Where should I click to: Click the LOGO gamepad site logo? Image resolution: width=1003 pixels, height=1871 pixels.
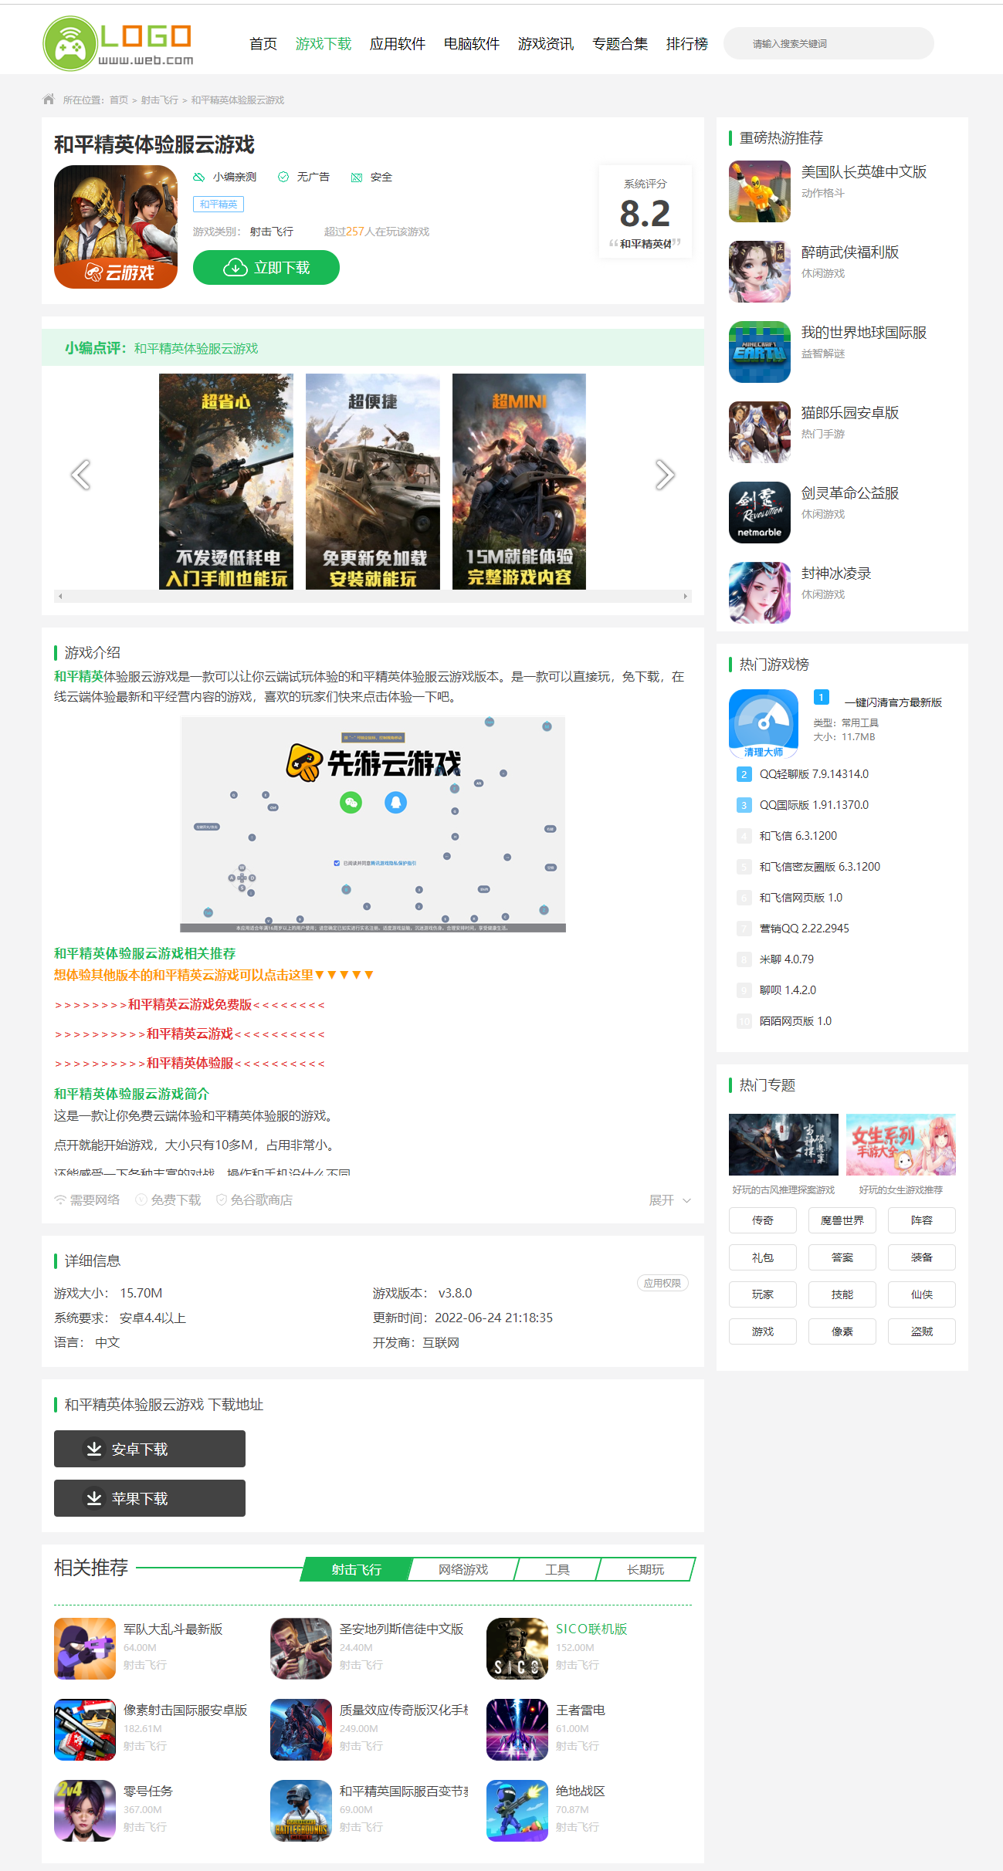[x=118, y=43]
